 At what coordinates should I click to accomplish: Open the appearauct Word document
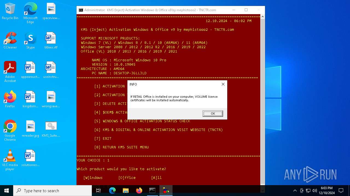(x=30, y=70)
